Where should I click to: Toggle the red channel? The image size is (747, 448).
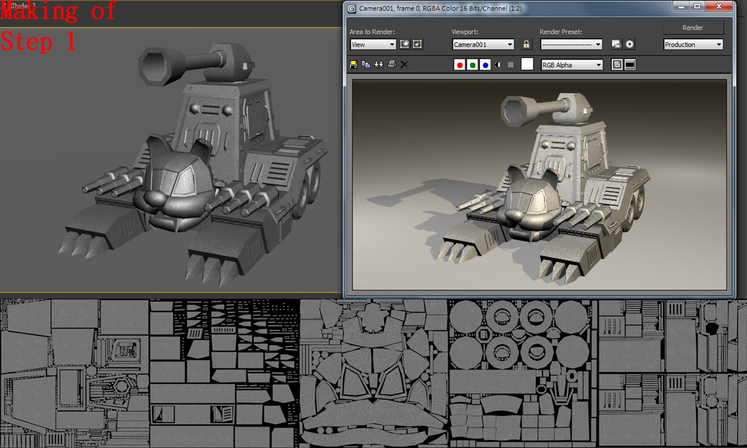459,65
